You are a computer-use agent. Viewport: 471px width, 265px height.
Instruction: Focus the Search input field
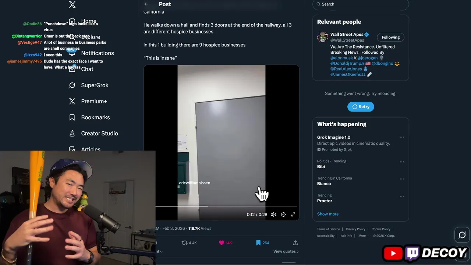click(361, 4)
